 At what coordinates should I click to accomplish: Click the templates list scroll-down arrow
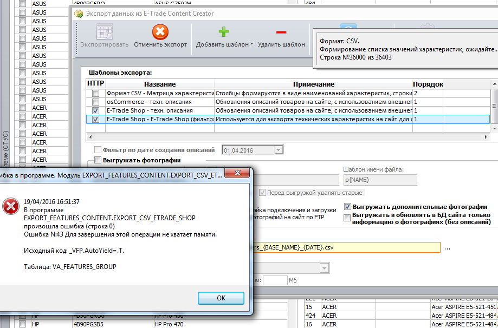pyautogui.click(x=494, y=128)
